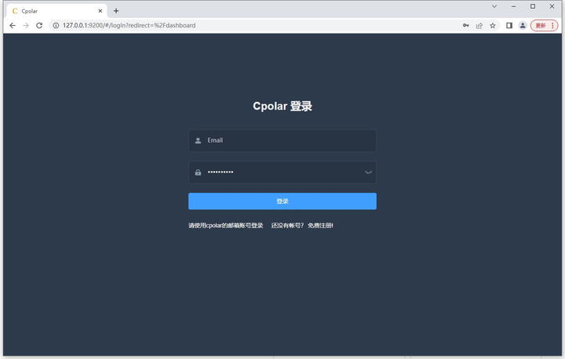The image size is (565, 359).
Task: Click the lock icon in password field
Action: pos(198,172)
